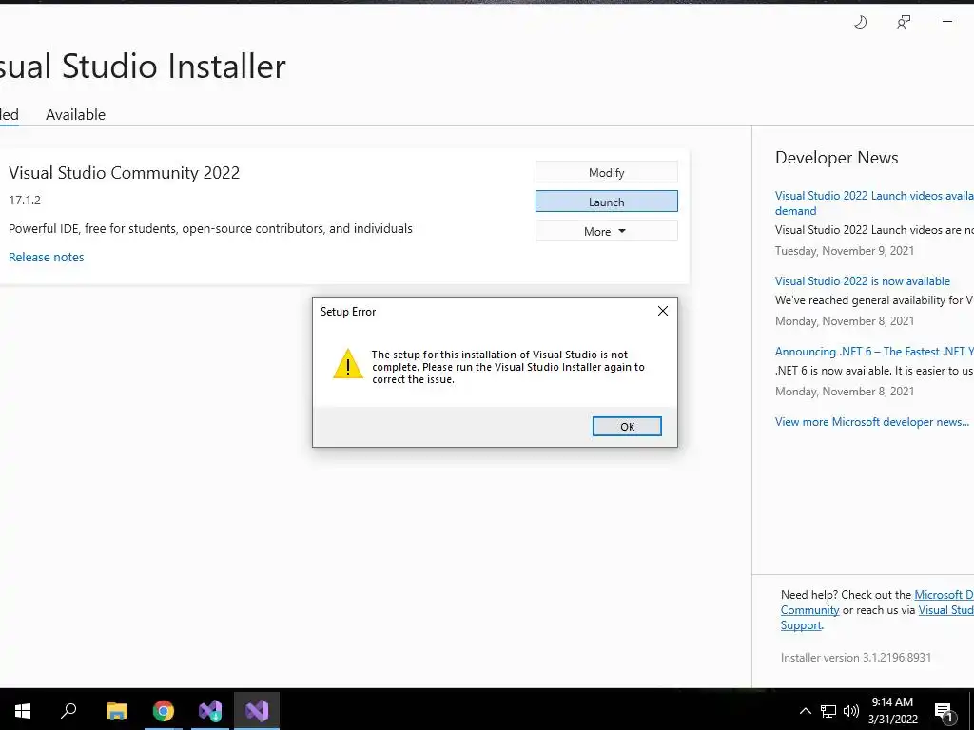The image size is (974, 730).
Task: Show hidden system tray icons
Action: point(805,711)
